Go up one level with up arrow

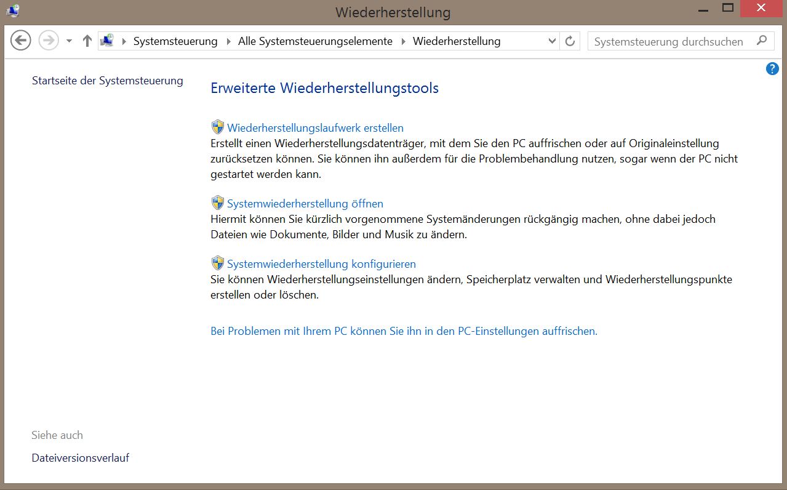pos(87,41)
